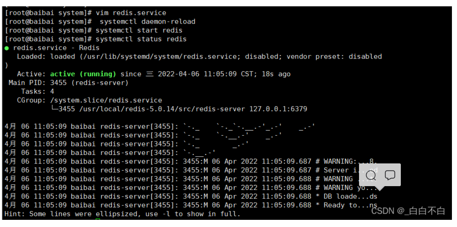Viewport: 457px width, 227px height.
Task: Click the 'redis.service - Redis' heading
Action: pos(56,48)
